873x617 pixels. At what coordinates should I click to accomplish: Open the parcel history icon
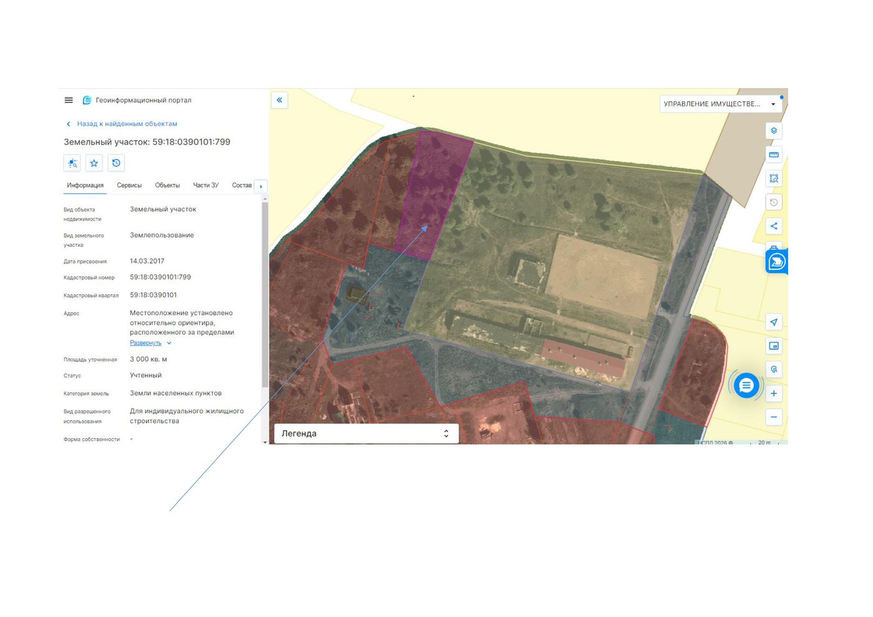click(116, 163)
